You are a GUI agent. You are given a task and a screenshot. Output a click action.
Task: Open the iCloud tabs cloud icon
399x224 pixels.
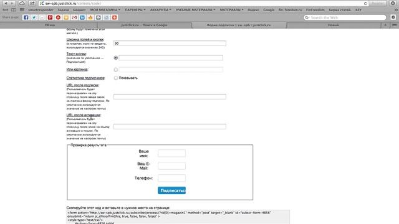pos(22,3)
